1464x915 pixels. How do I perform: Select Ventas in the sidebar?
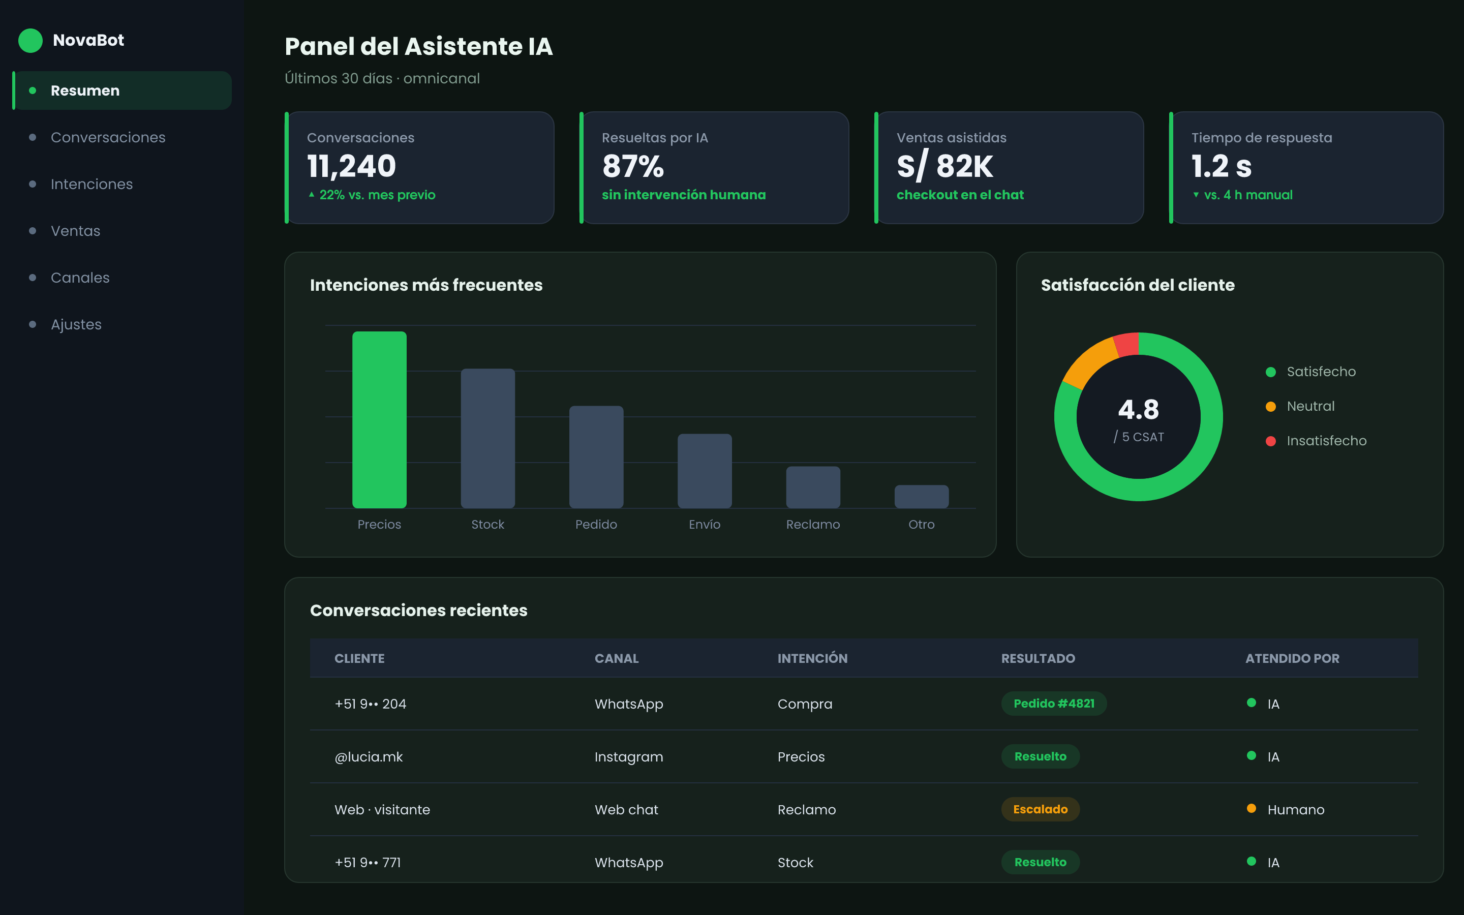pyautogui.click(x=122, y=231)
